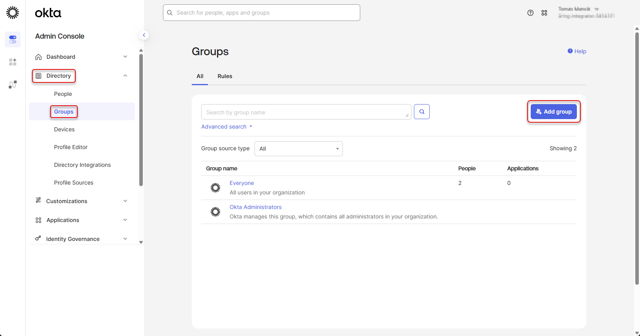Click the Okta sunburst logo icon
The image size is (640, 336).
pyautogui.click(x=13, y=13)
